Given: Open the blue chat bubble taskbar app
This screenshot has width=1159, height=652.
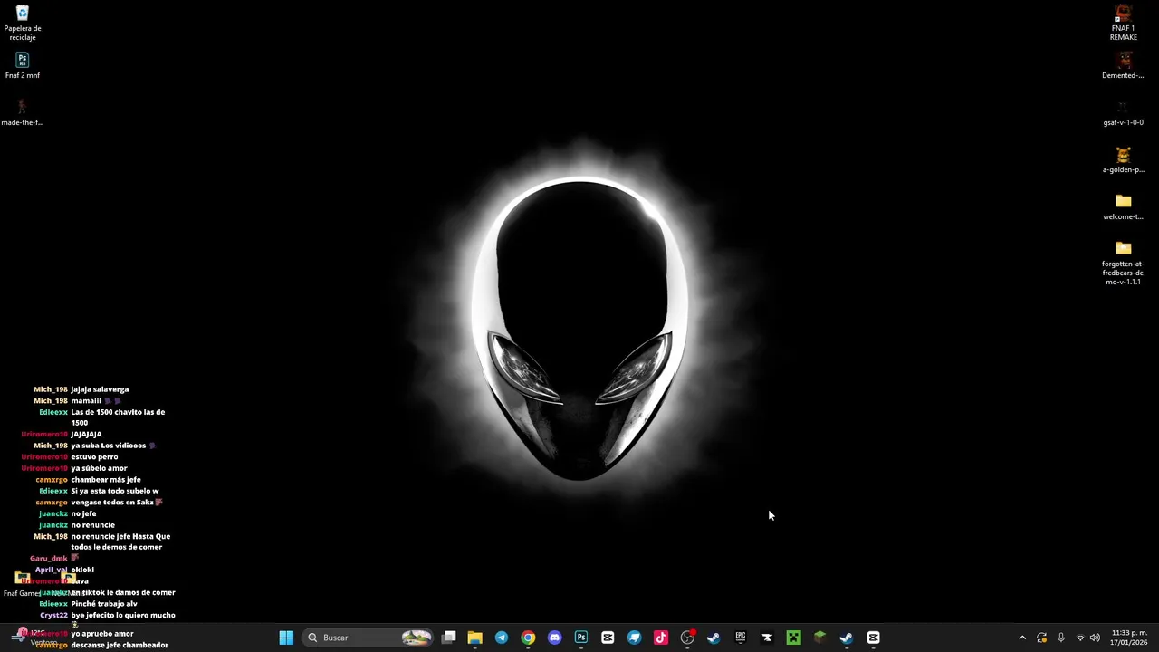Looking at the screenshot, I should (x=634, y=638).
